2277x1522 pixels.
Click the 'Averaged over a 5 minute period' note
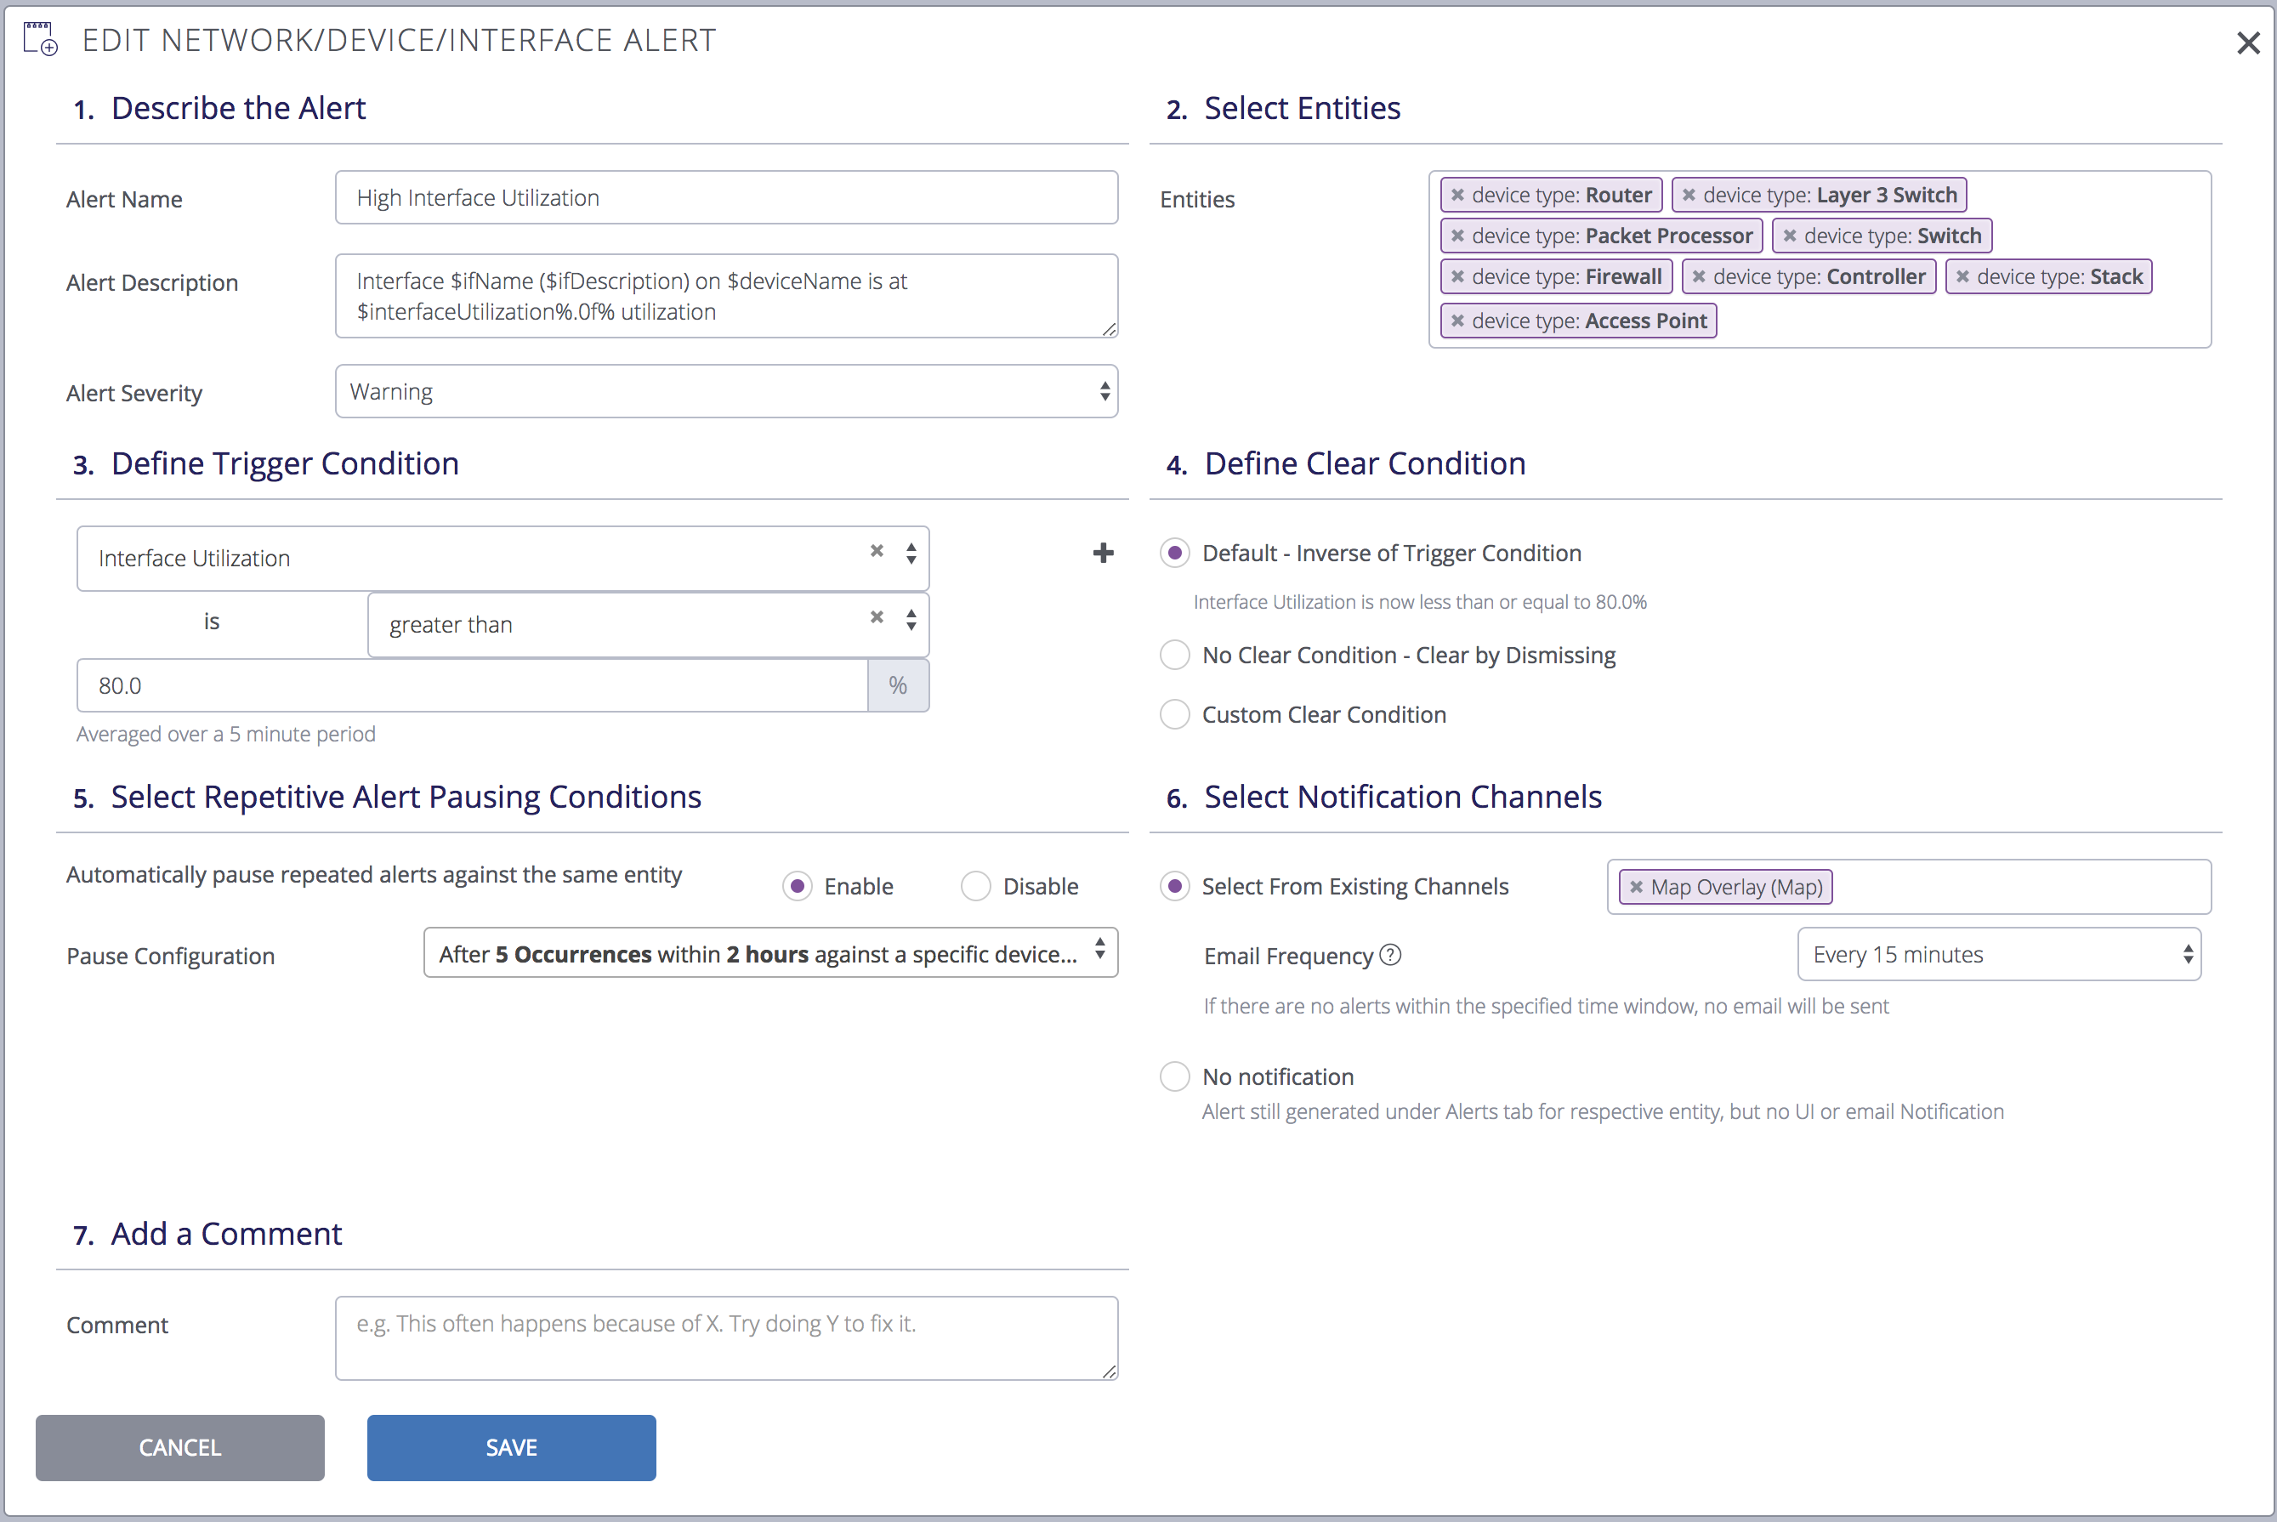tap(226, 735)
